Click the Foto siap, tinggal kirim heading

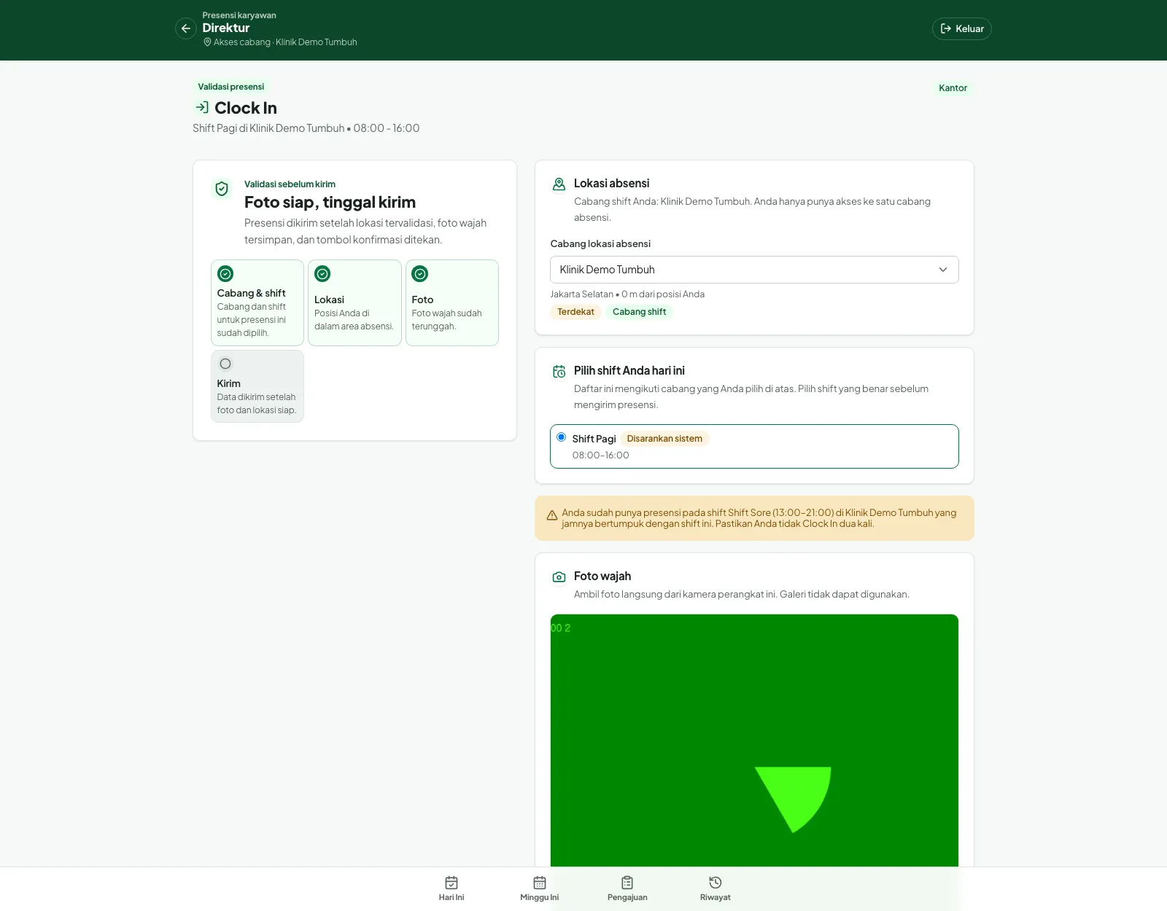330,203
